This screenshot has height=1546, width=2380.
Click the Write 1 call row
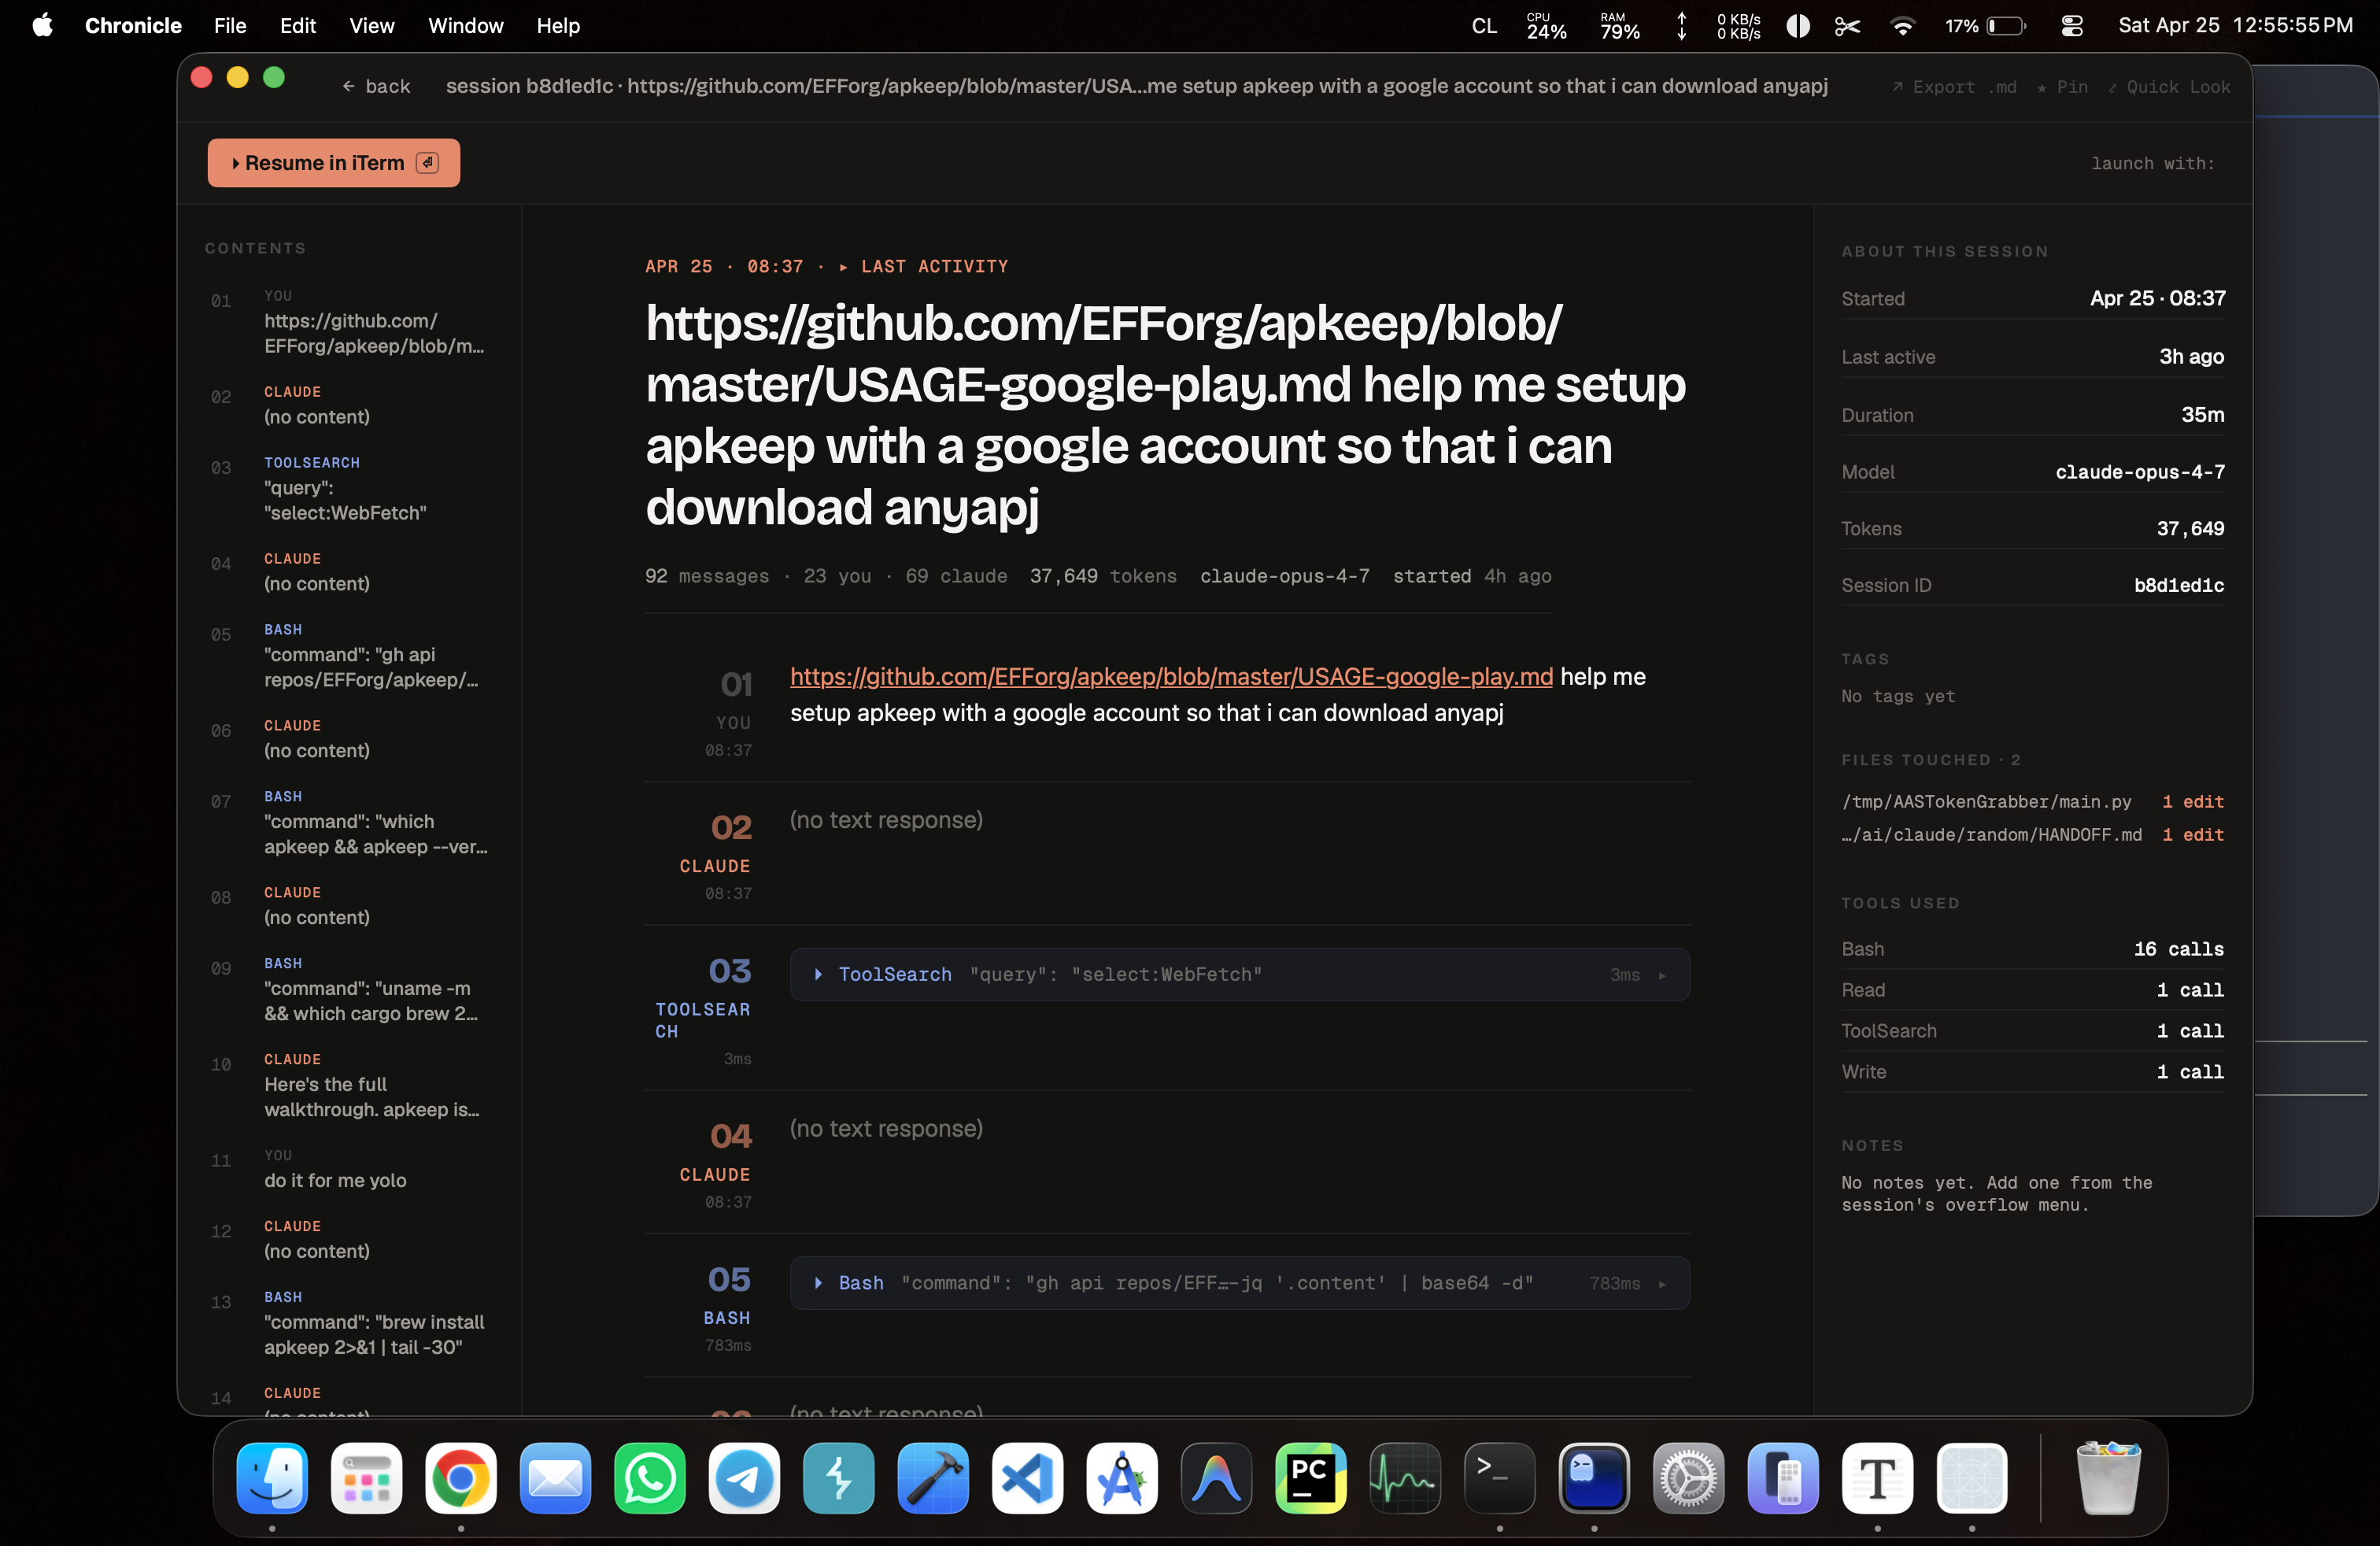pyautogui.click(x=2033, y=1072)
